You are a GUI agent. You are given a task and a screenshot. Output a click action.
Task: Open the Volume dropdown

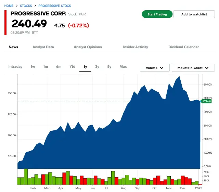[155, 68]
